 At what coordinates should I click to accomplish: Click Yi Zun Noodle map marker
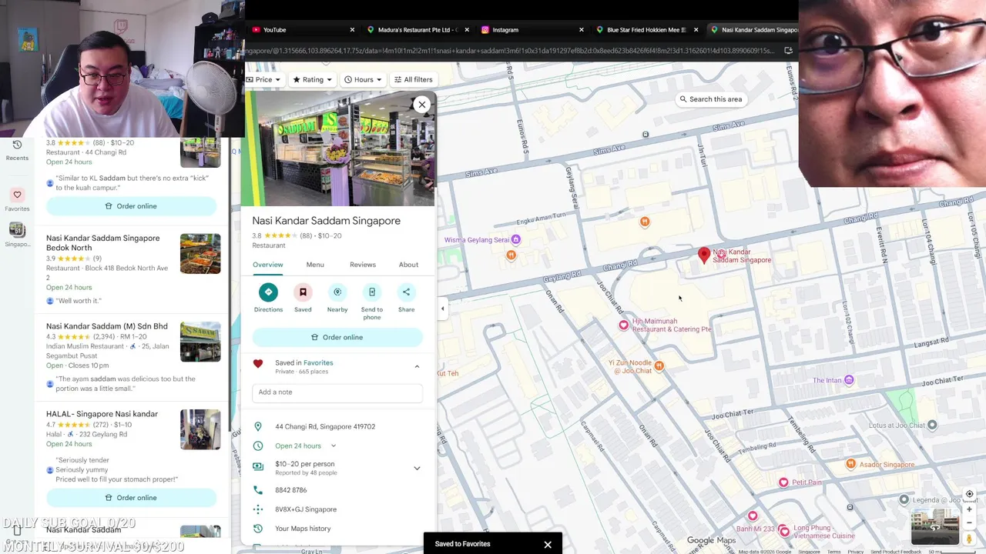(659, 366)
